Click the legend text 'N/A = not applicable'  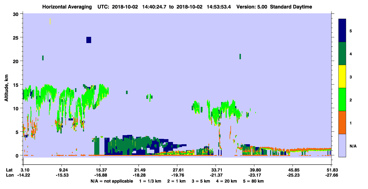tap(112, 181)
